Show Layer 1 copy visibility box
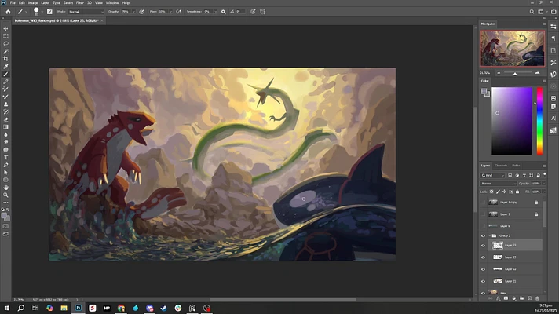559x314 pixels. (x=483, y=202)
